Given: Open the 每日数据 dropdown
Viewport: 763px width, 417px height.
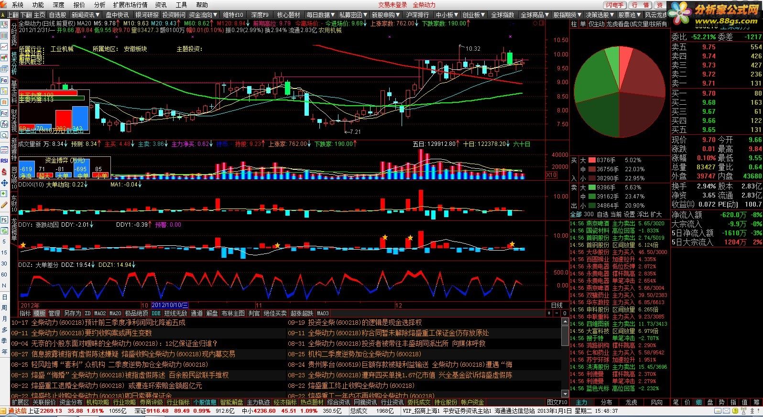Looking at the screenshot, I should pyautogui.click(x=321, y=15).
